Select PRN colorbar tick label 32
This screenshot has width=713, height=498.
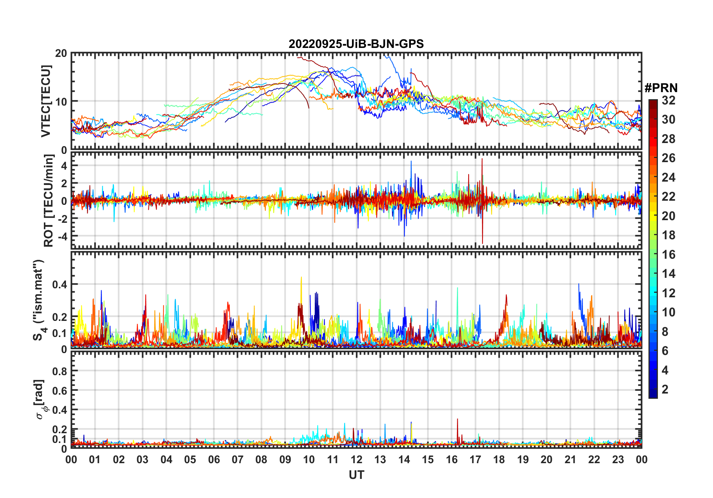tap(668, 100)
